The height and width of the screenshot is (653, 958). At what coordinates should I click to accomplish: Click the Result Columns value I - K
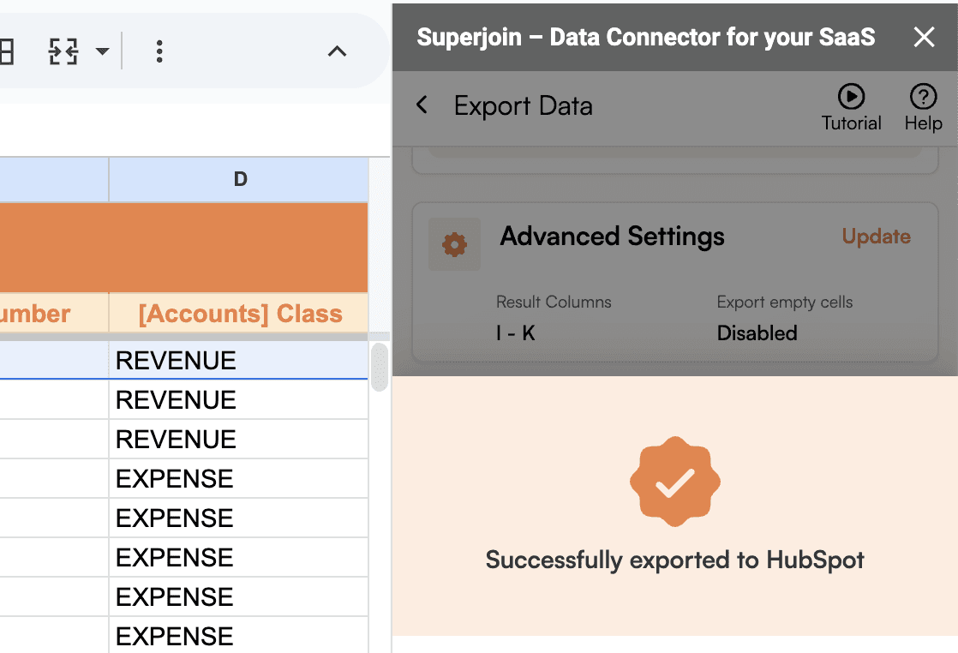[x=516, y=333]
